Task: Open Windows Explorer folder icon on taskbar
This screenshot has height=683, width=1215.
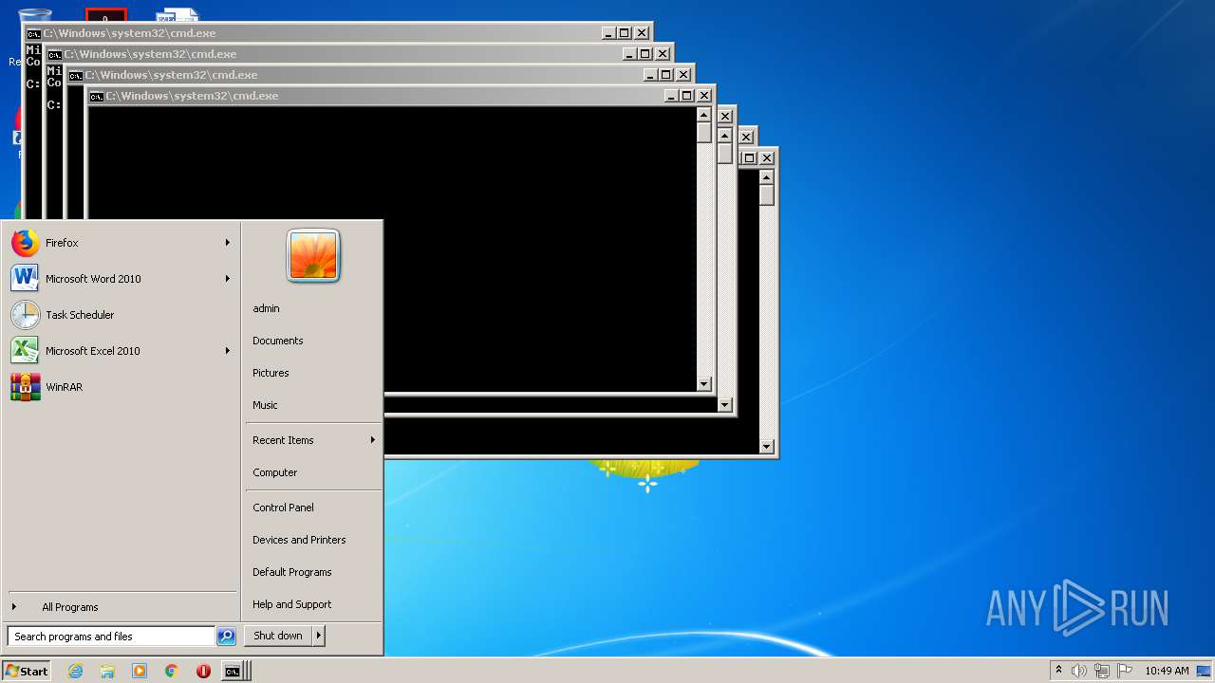Action: point(107,671)
